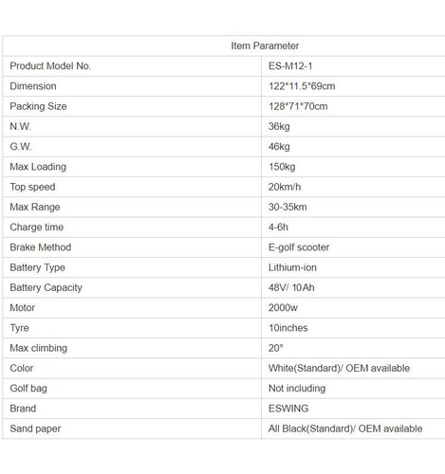Select the N.W. value 36kg

click(x=279, y=127)
